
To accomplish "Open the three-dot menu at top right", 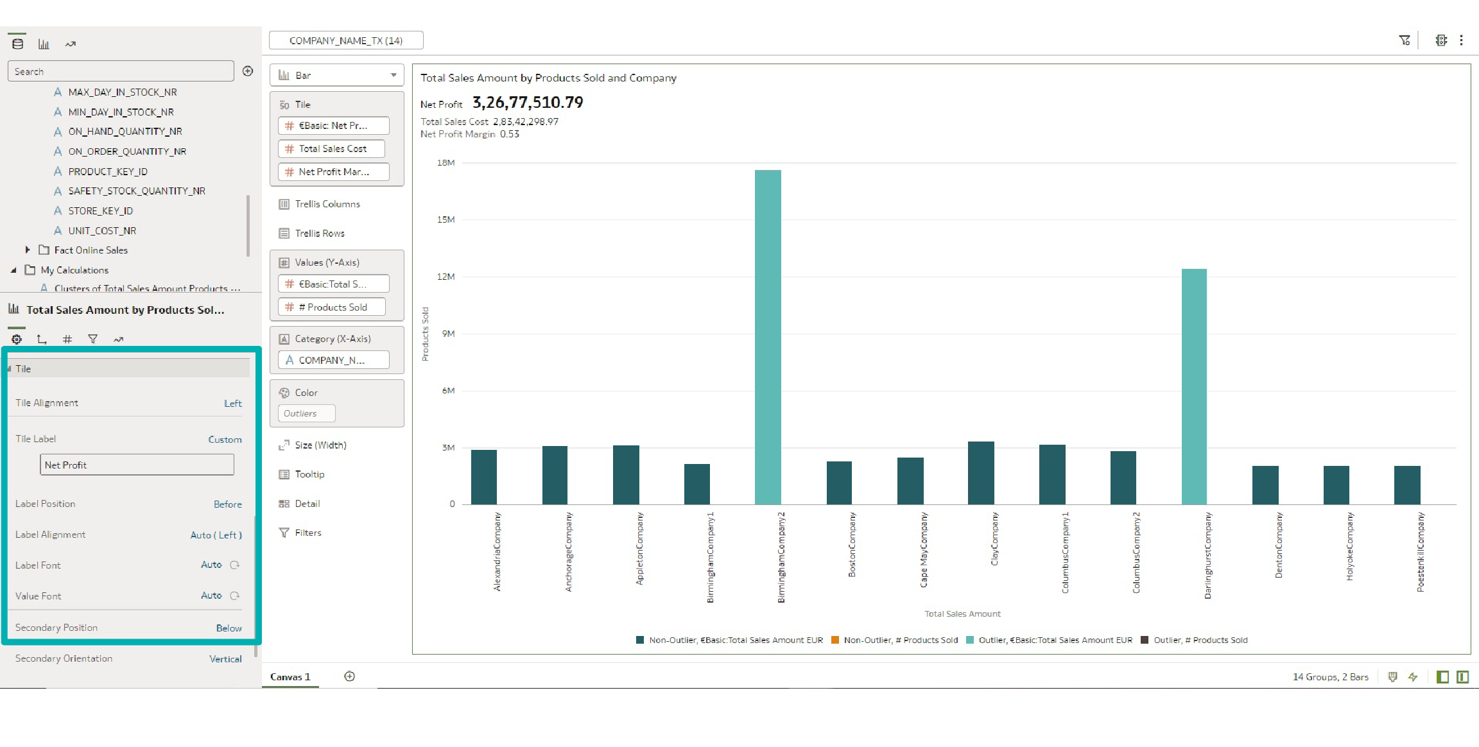I will click(1462, 40).
